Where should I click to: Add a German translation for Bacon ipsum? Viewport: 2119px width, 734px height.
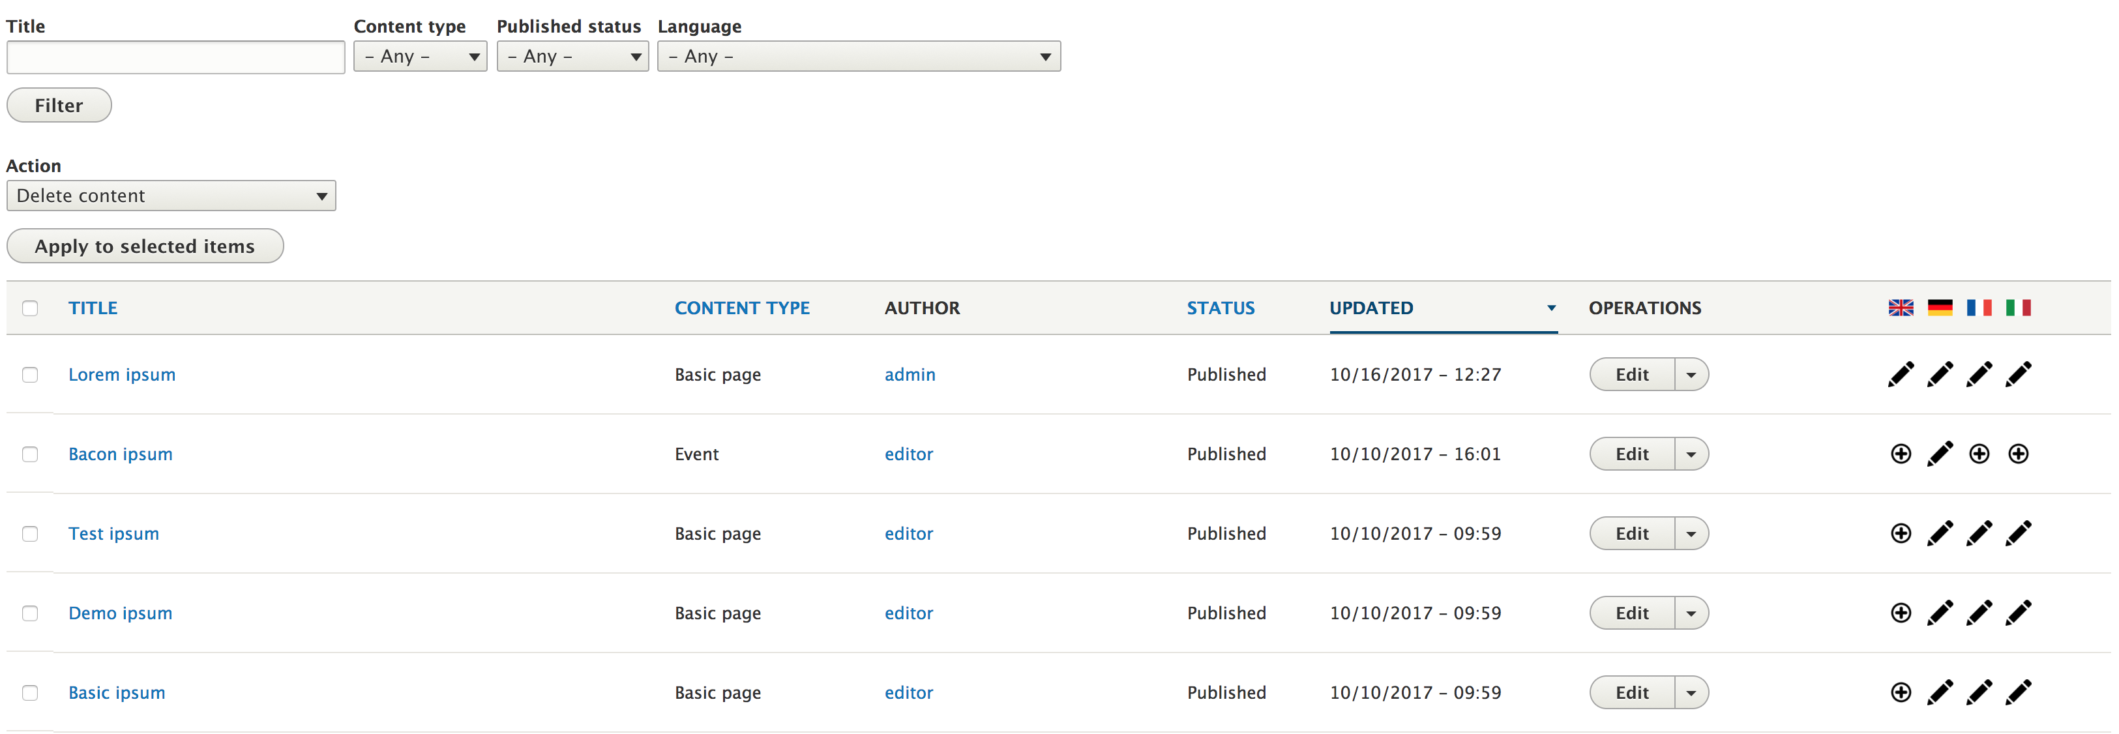tap(1940, 454)
